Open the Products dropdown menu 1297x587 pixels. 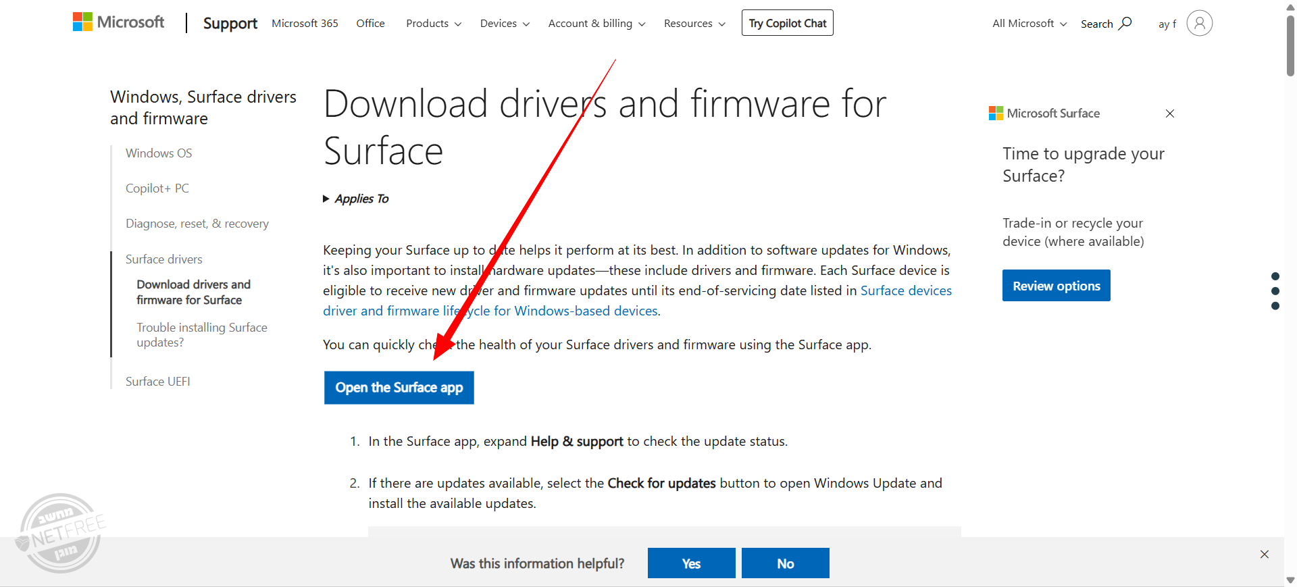coord(433,24)
